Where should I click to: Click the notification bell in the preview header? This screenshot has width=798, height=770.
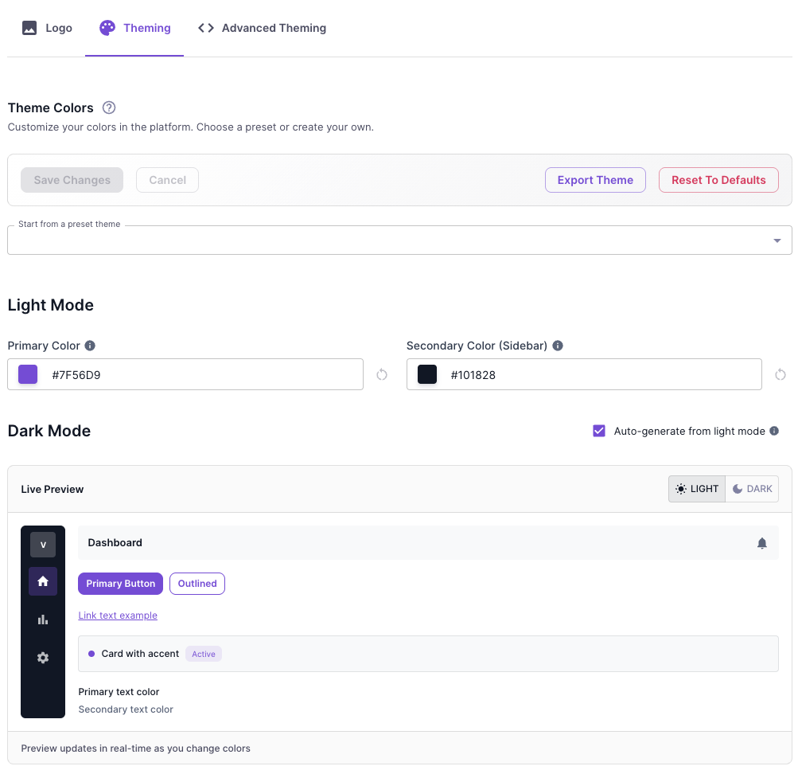pyautogui.click(x=761, y=543)
